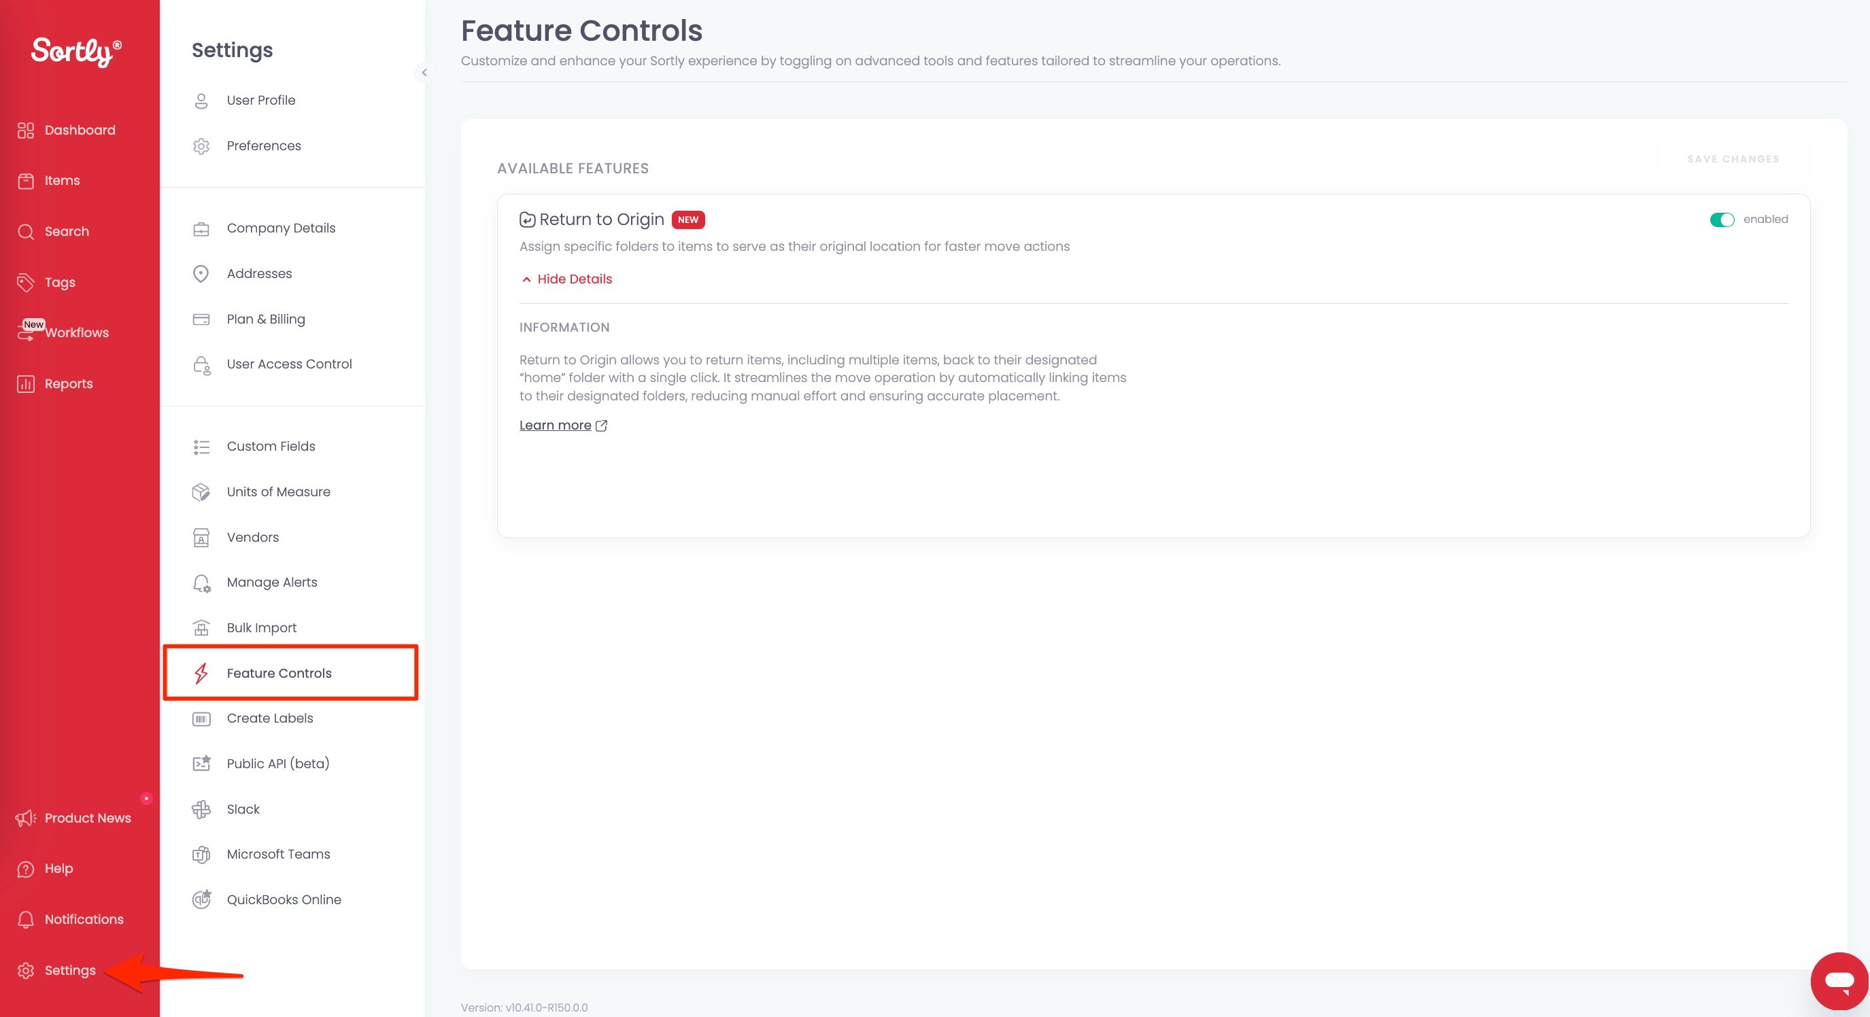The height and width of the screenshot is (1017, 1870).
Task: Go to Custom Fields settings
Action: 271,447
